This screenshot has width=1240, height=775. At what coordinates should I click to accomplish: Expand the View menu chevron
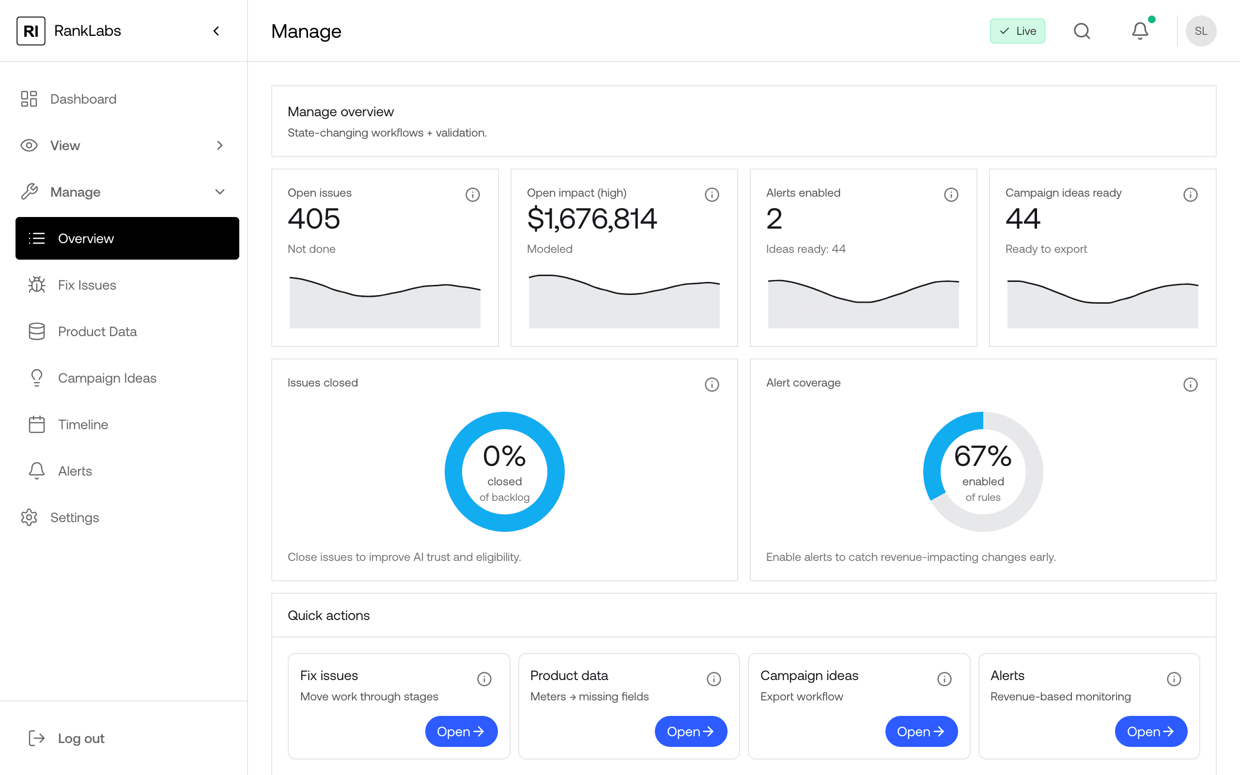(220, 146)
